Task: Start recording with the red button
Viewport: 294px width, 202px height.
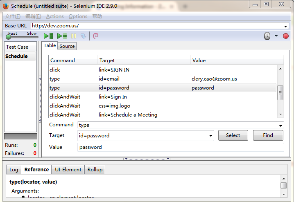Action: [285, 36]
